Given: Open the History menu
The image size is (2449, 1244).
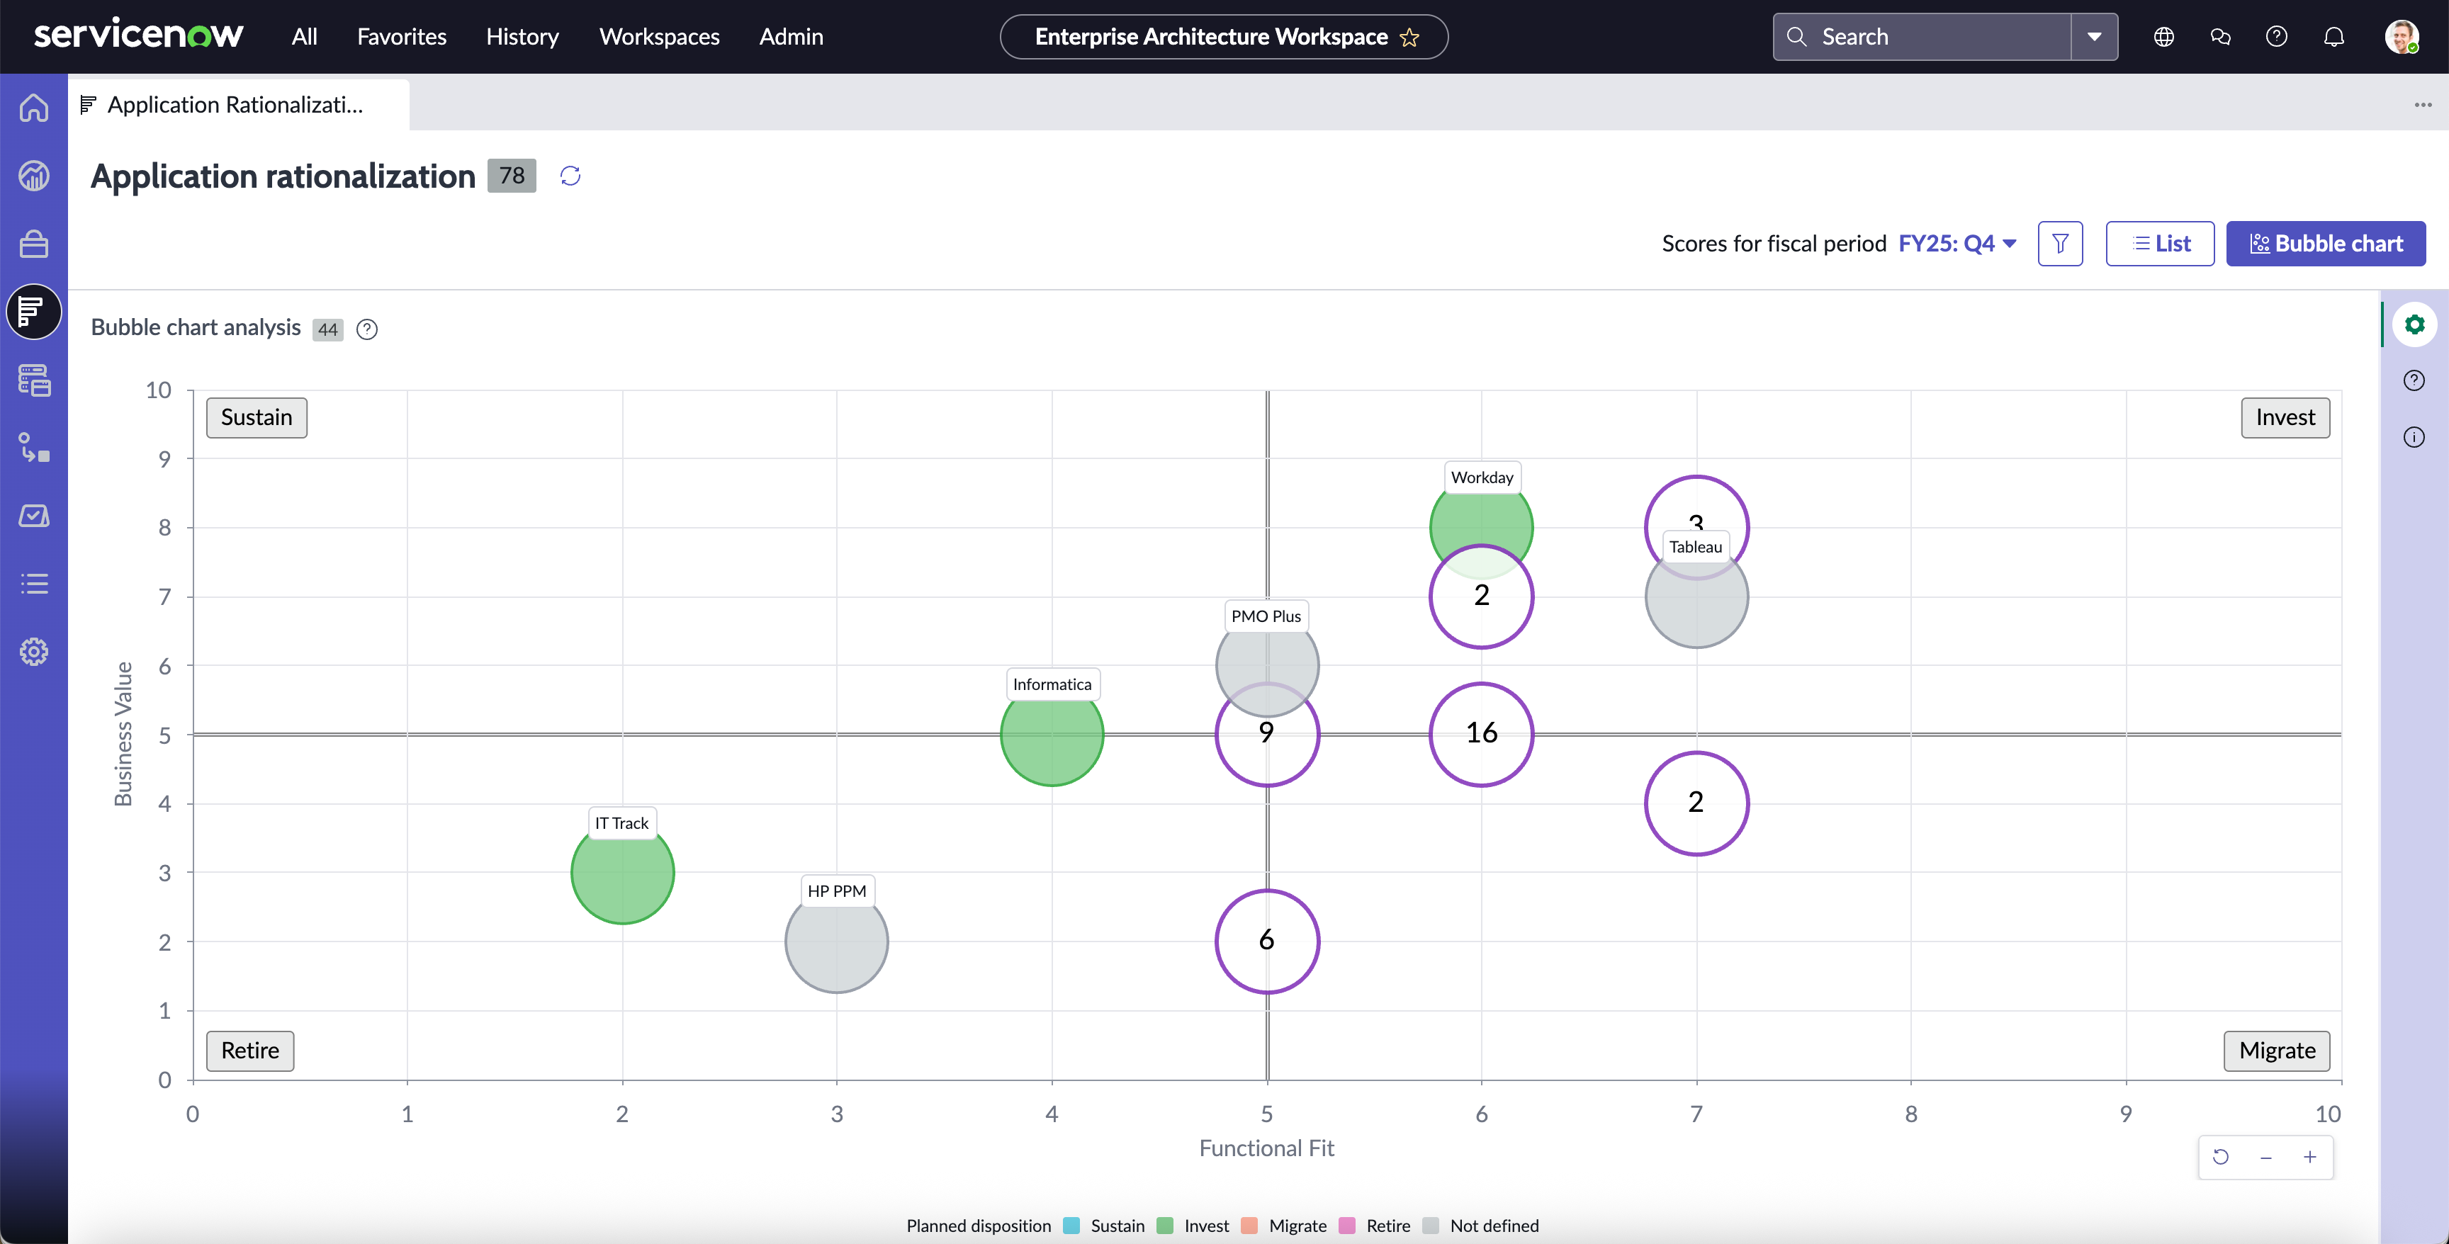Looking at the screenshot, I should tap(523, 37).
